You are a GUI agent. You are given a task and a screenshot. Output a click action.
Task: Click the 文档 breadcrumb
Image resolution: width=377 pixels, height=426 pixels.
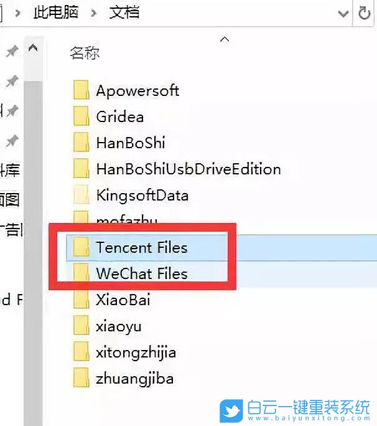tap(124, 12)
